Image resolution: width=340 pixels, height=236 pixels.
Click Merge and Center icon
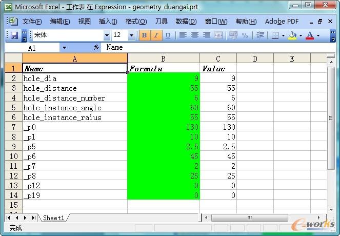tap(218, 35)
